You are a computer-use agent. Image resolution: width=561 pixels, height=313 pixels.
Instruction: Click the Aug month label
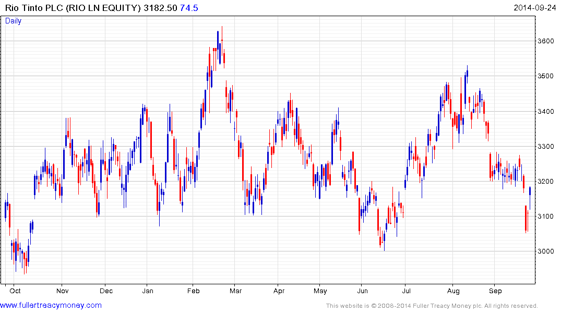453,291
